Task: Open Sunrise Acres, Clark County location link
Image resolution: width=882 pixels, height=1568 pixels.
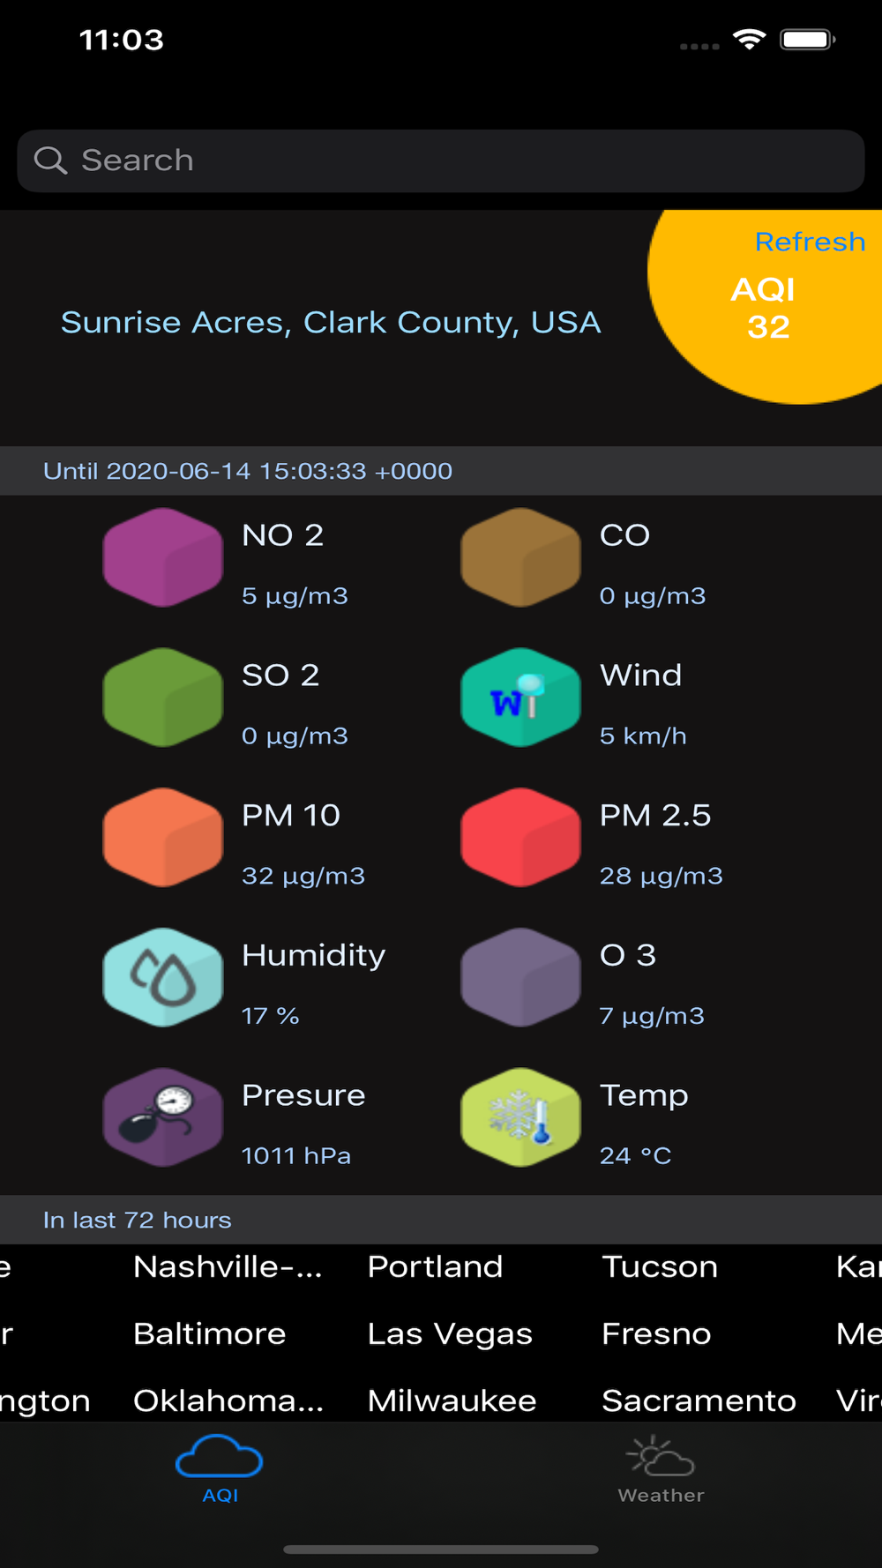Action: tap(331, 323)
